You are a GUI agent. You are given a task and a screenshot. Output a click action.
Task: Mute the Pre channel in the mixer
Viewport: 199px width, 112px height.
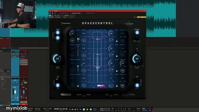pos(13,83)
